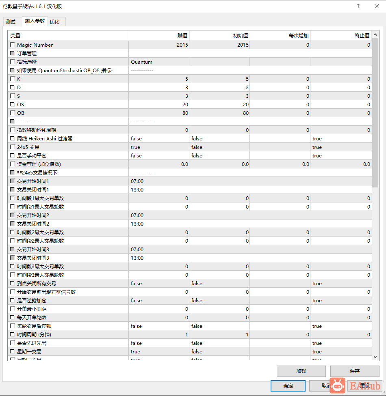Select the 开始交易前出现方框信号数 row label
386x396 pixels.
tap(46, 292)
